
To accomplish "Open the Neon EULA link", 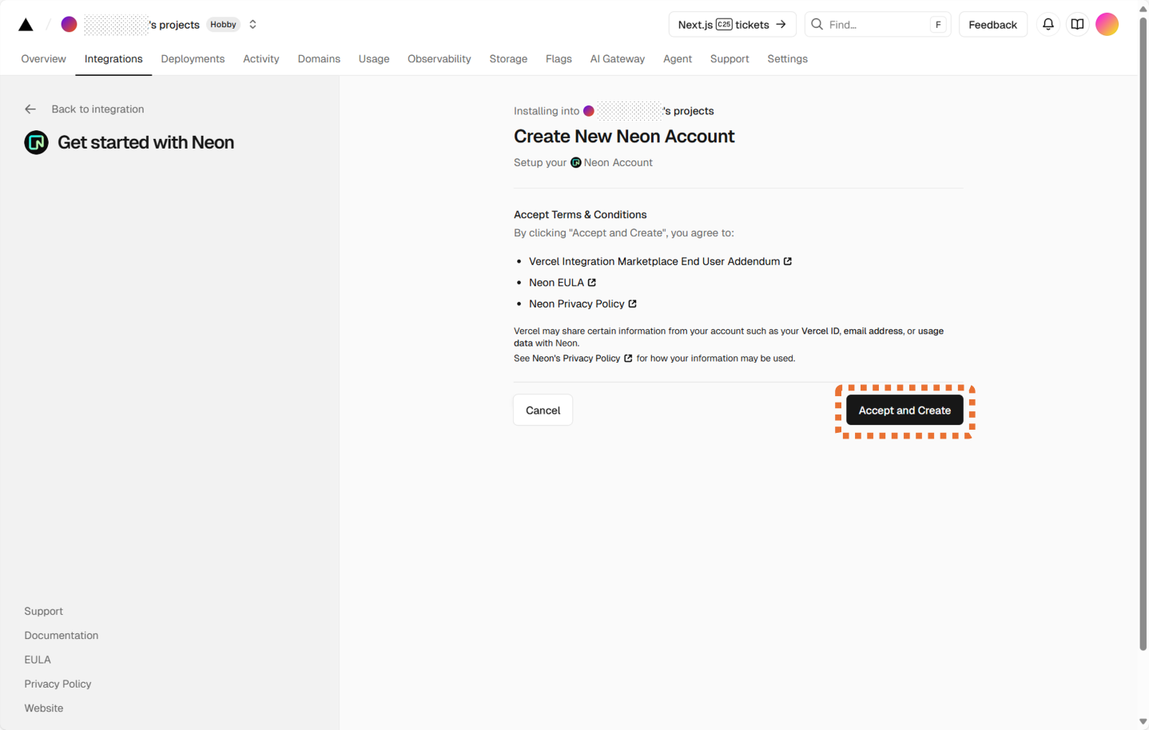I will 557,283.
